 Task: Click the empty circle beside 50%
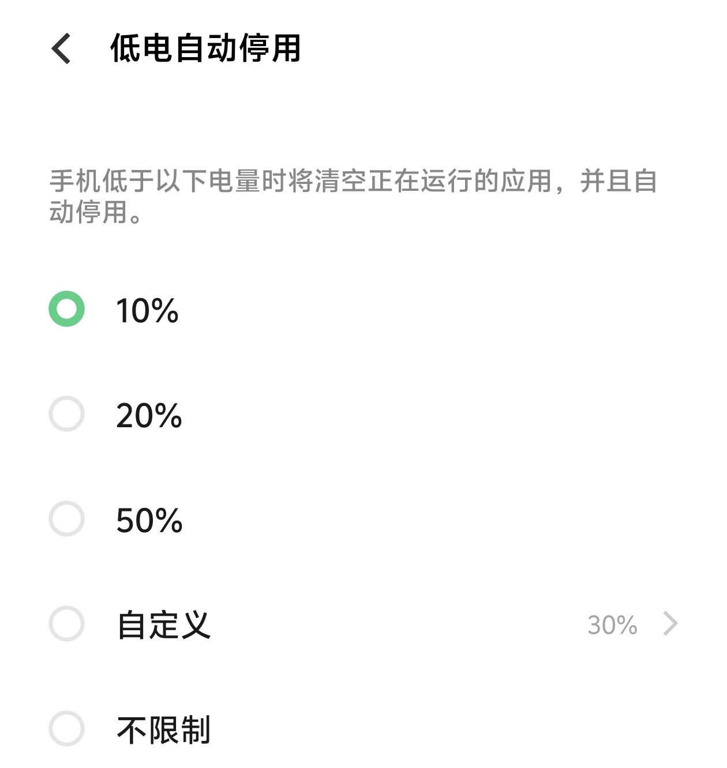click(x=67, y=519)
